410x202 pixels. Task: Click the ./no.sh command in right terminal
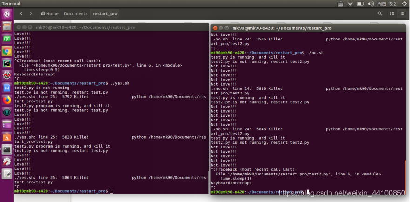[x=315, y=53]
